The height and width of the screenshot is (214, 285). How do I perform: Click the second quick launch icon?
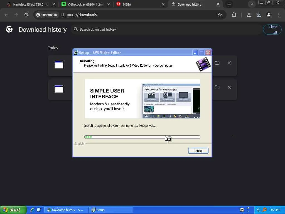[39, 210]
